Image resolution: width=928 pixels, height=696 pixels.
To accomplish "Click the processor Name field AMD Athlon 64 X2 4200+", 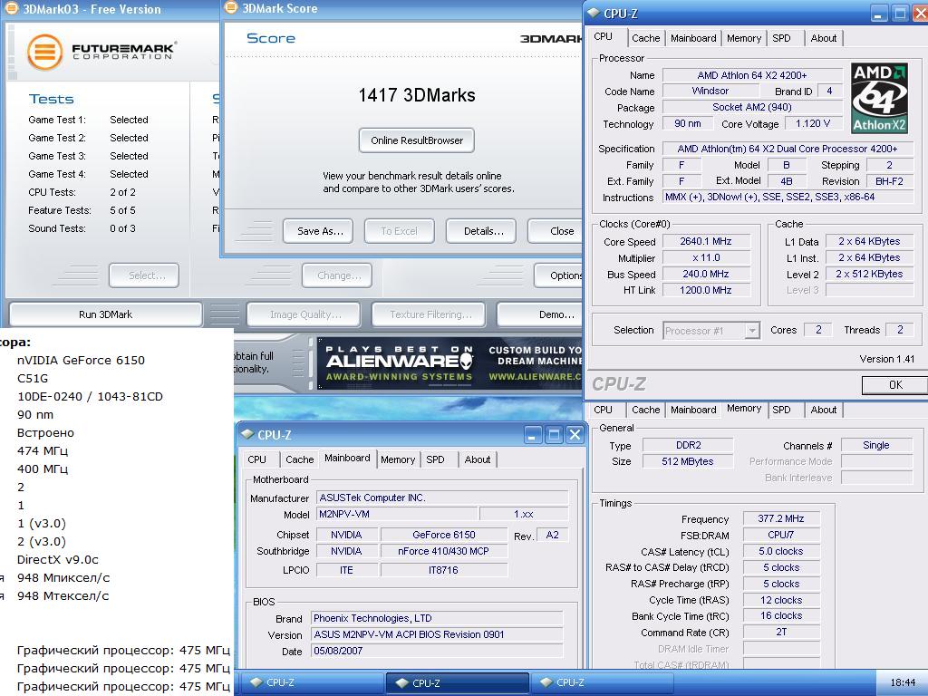I will point(751,75).
